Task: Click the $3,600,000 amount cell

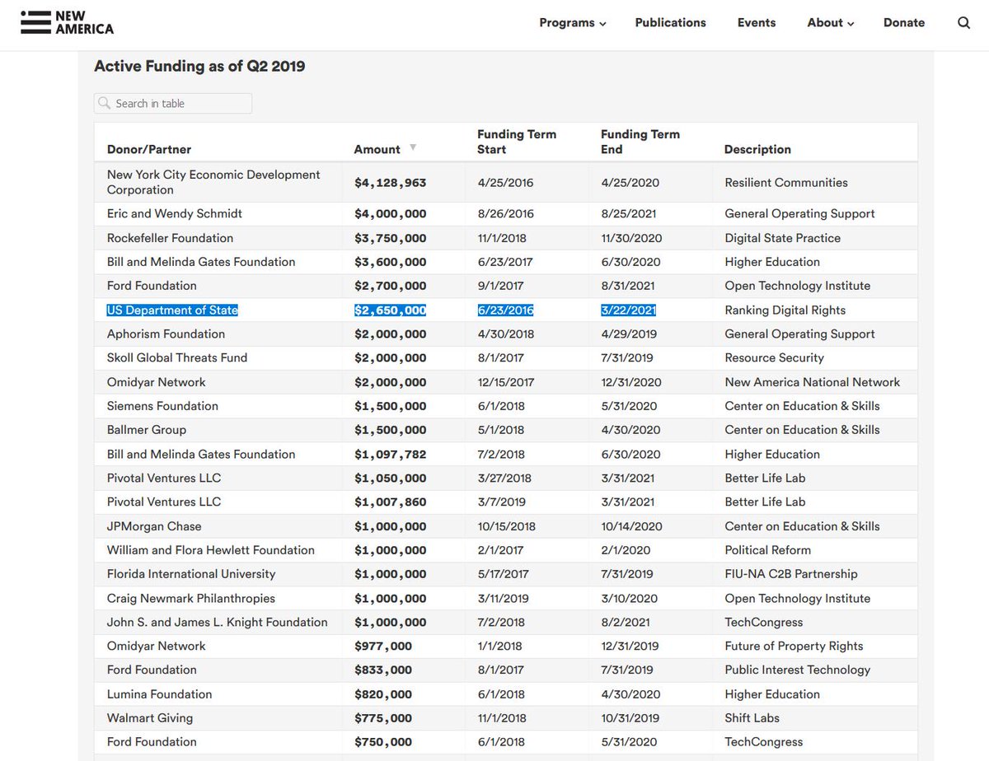Action: point(390,262)
